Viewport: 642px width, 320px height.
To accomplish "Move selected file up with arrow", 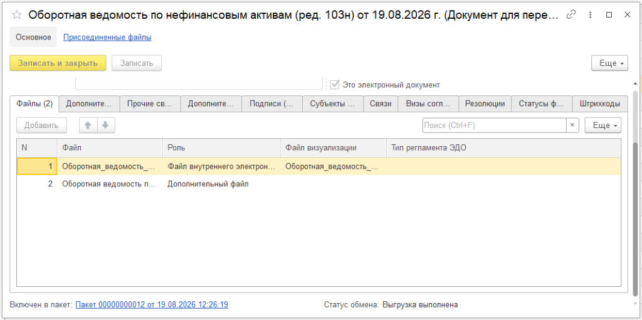I will pos(88,125).
